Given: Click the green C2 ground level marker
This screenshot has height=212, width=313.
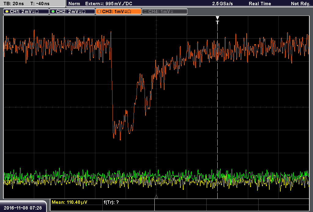Looking at the screenshot, I should (x=8, y=175).
